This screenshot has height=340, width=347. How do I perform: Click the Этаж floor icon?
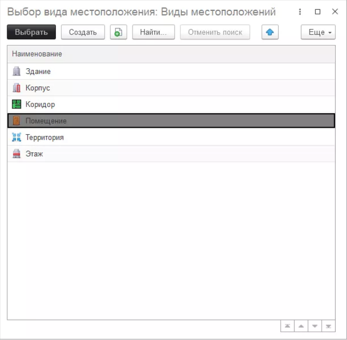(17, 153)
